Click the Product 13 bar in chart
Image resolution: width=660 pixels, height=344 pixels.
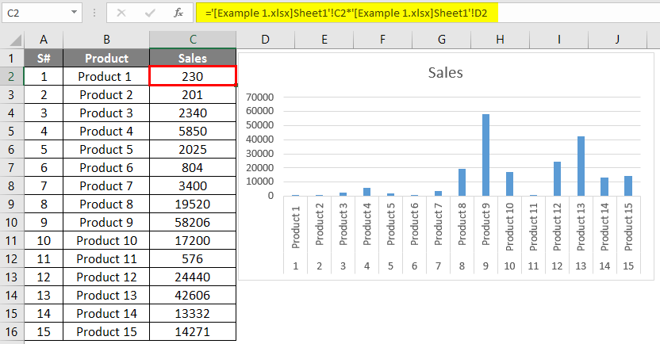(581, 166)
